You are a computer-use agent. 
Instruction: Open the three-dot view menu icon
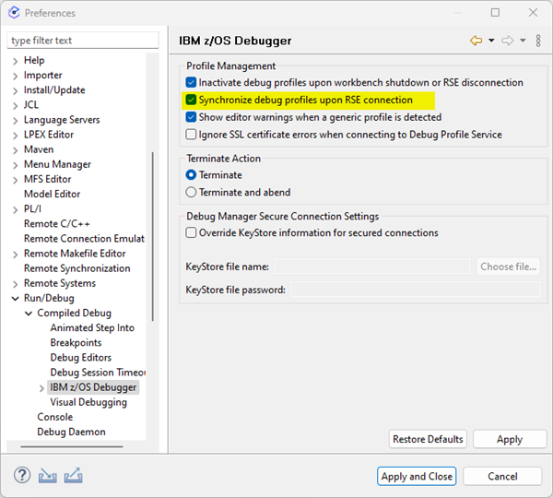click(538, 41)
